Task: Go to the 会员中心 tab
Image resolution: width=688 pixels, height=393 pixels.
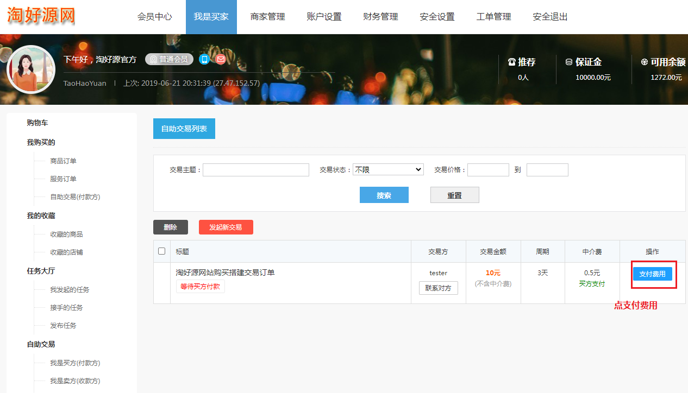Action: click(x=155, y=17)
